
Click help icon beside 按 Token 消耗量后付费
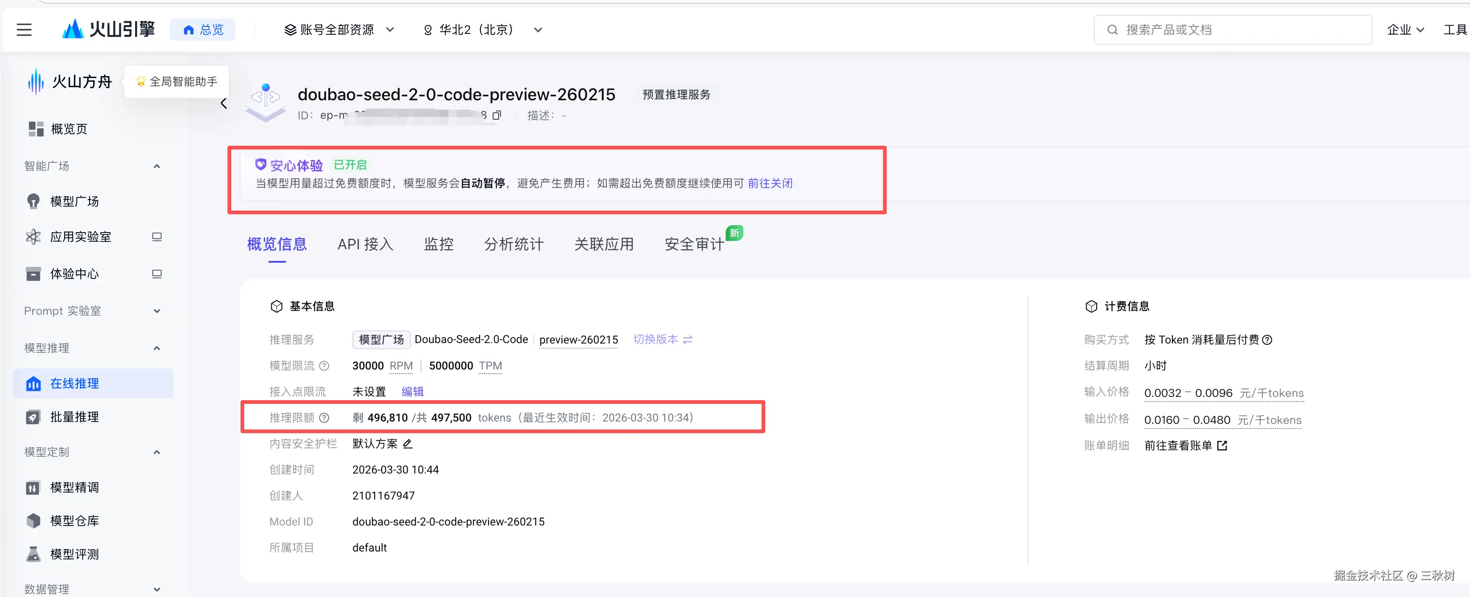pyautogui.click(x=1267, y=340)
